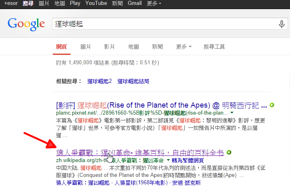Screen dimensions: 290x193
Task: Open the Rise of the Planet of the Apes review result
Action: pyautogui.click(x=161, y=105)
